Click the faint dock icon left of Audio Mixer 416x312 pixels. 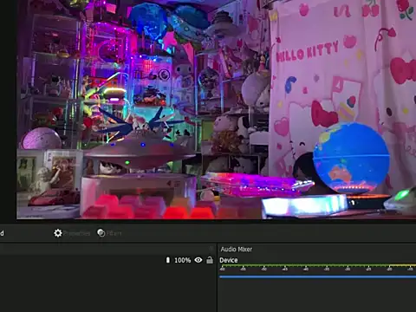211,249
